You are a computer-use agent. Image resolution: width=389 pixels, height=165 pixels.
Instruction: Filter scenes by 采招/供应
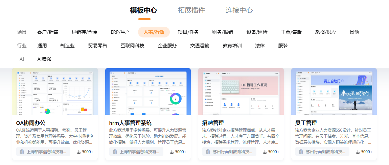(325, 32)
